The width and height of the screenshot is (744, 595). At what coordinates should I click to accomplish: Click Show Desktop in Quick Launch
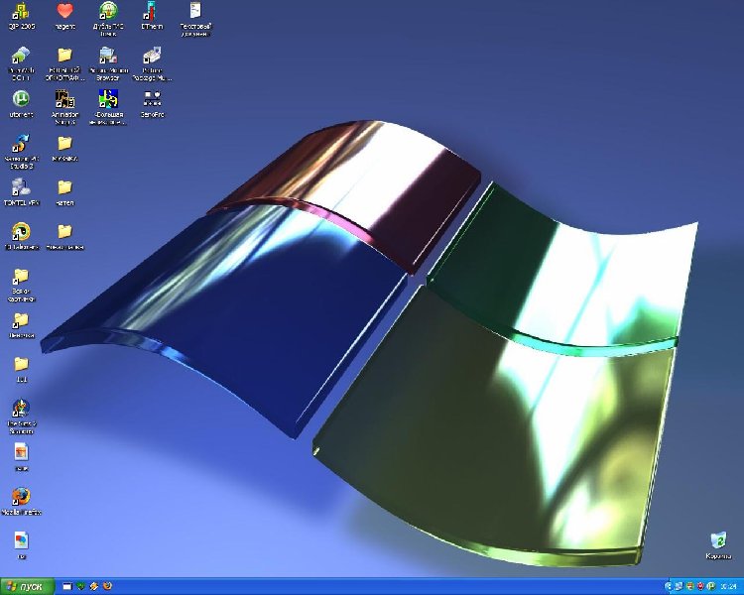pos(67,586)
